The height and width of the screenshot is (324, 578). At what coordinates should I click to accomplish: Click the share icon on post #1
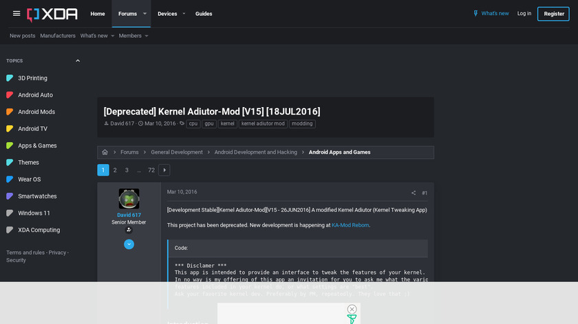click(x=414, y=193)
